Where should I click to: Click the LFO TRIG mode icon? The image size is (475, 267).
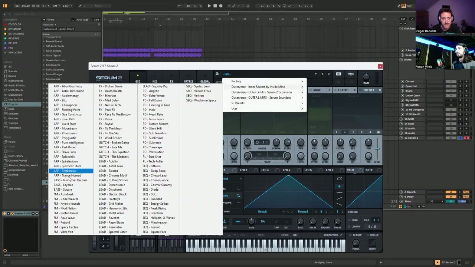238,195
